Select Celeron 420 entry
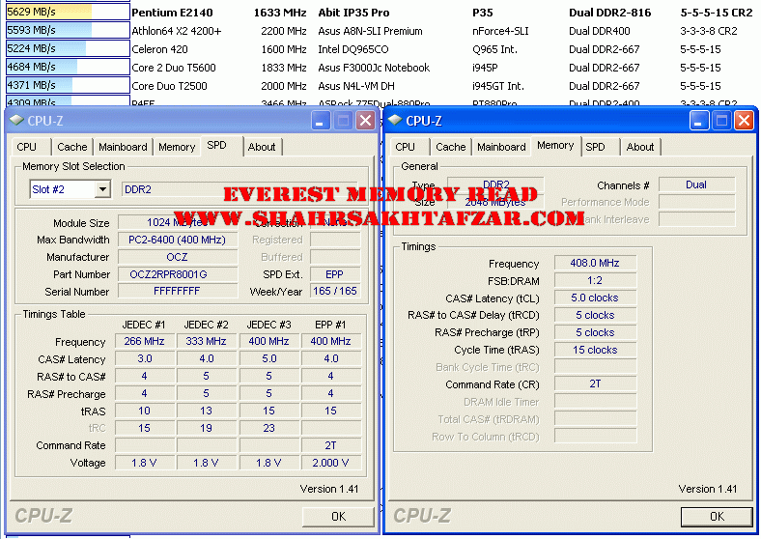Viewport: 761px width, 539px height. pyautogui.click(x=159, y=49)
